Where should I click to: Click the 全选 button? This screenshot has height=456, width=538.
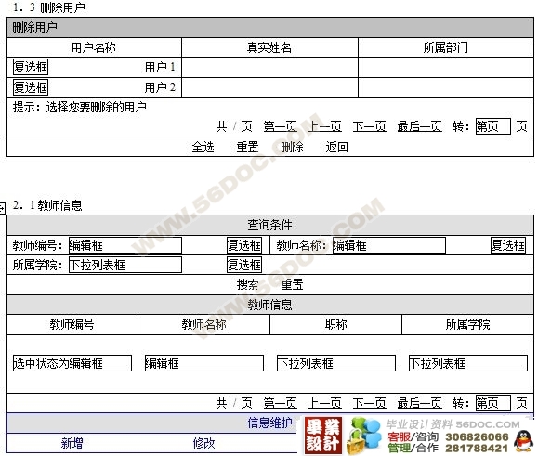click(x=203, y=147)
